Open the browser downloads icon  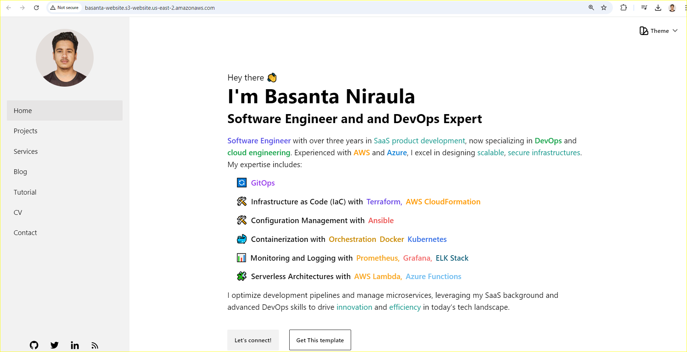pos(658,8)
